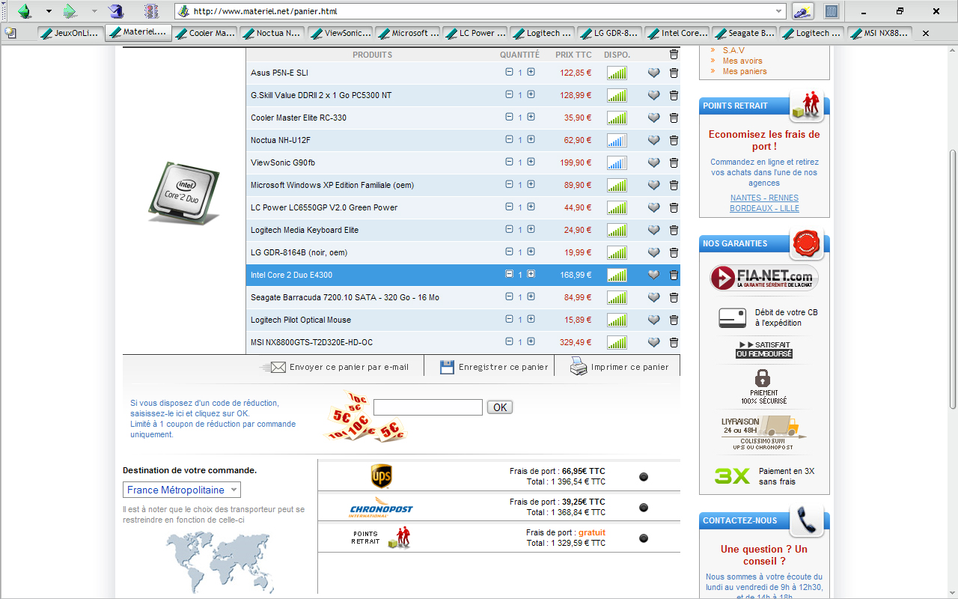Click availability bars icon for Noctua NH-U12F
This screenshot has height=599, width=958.
click(617, 140)
